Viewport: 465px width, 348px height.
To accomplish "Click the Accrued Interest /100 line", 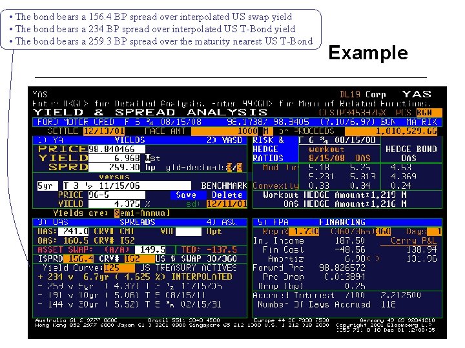I will click(337, 295).
